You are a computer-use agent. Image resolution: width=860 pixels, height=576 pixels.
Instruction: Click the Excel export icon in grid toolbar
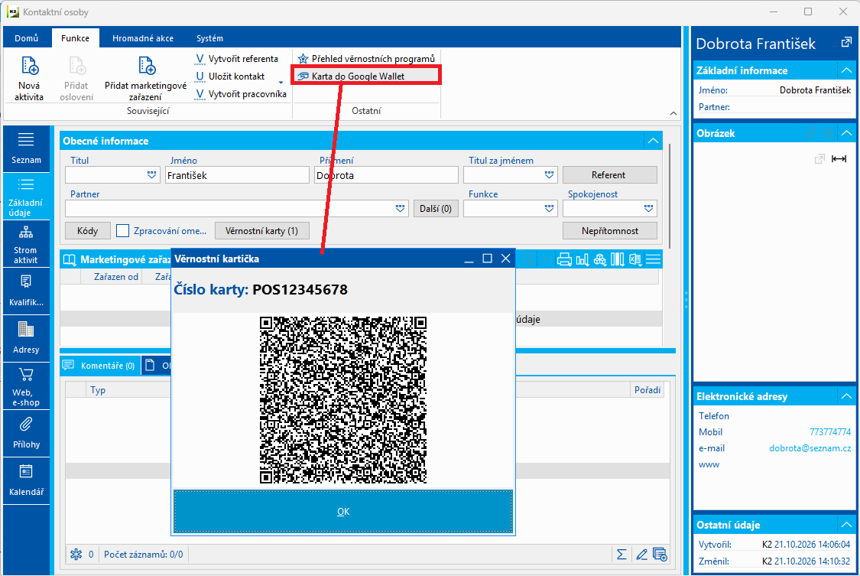(x=635, y=259)
